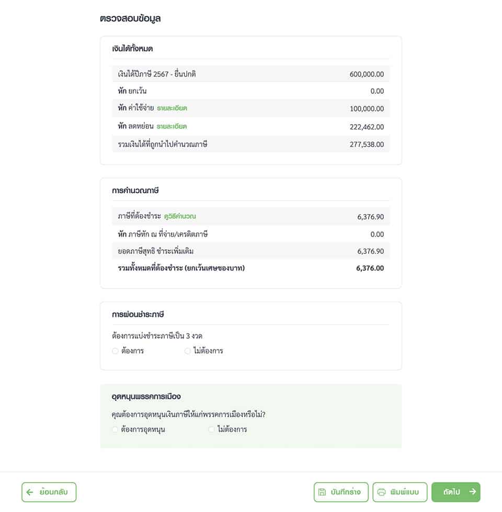
Task: Go back with the ย้อนกลับ button
Action: pyautogui.click(x=49, y=492)
